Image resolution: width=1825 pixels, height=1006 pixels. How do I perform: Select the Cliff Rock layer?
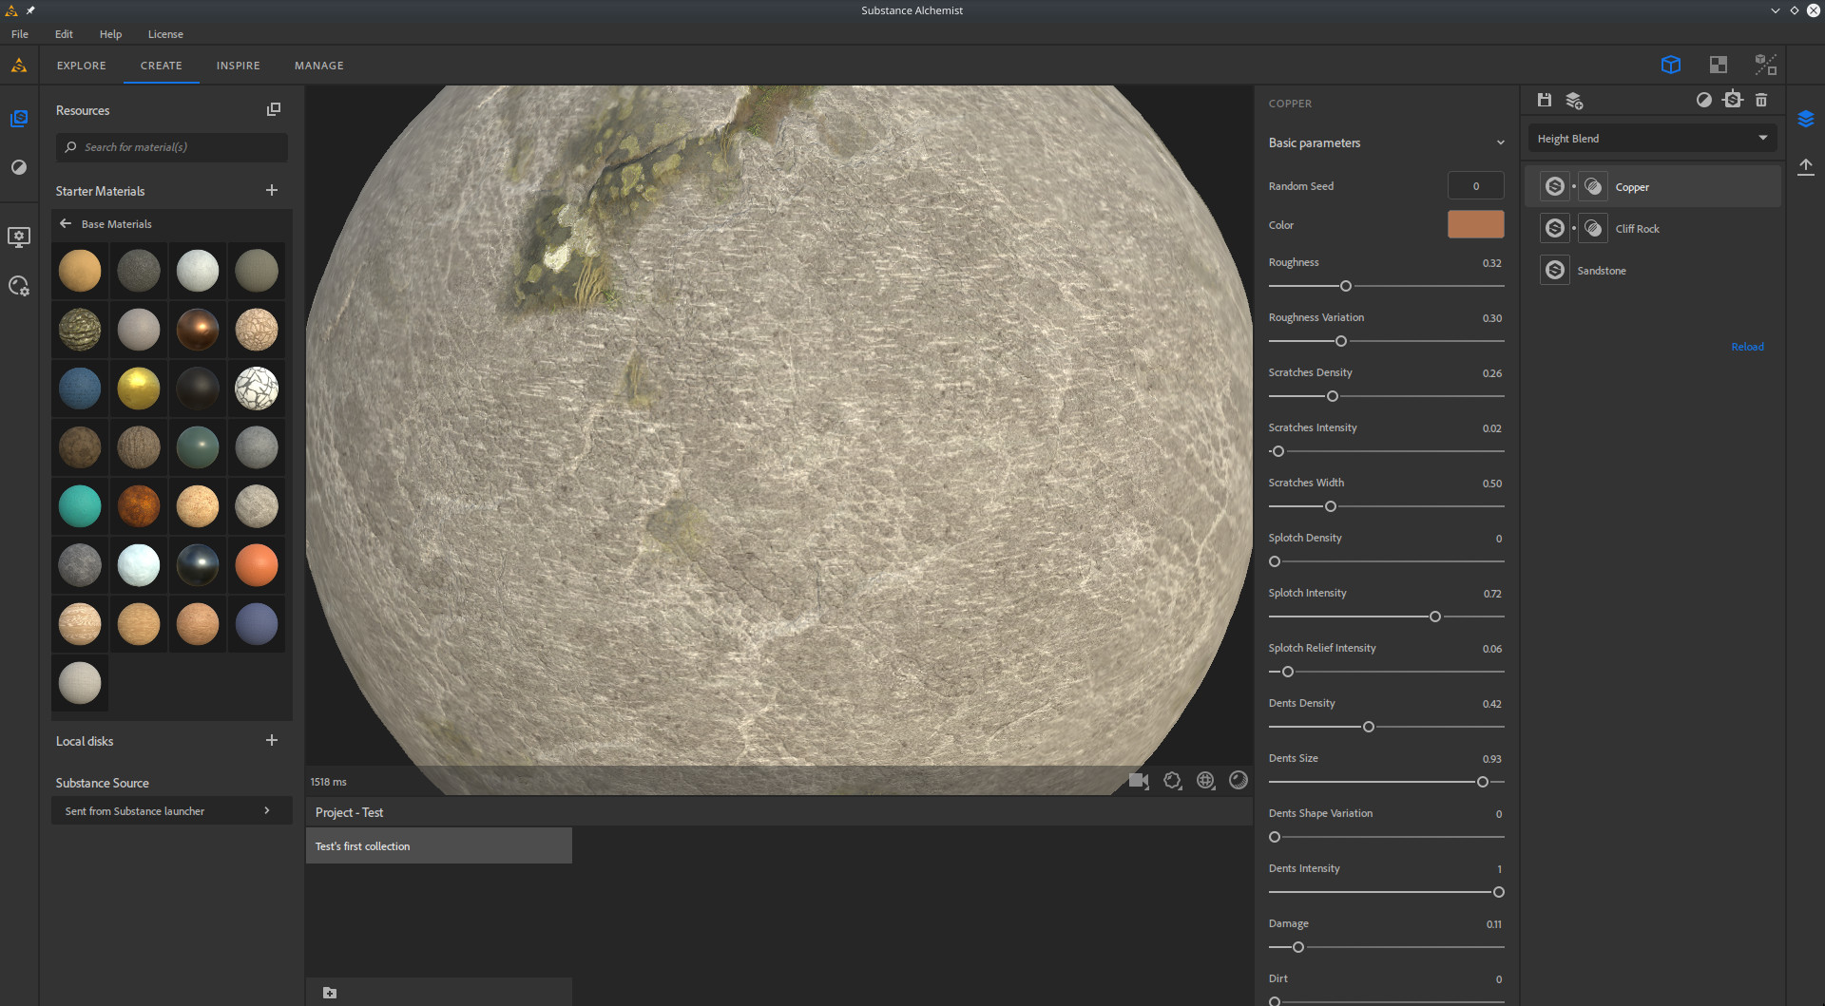coord(1654,228)
